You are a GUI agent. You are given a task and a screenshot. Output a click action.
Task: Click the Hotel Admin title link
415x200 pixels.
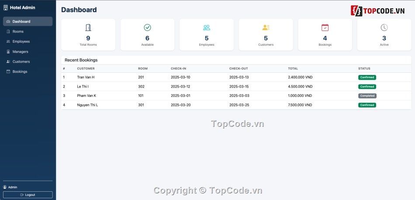tap(22, 8)
